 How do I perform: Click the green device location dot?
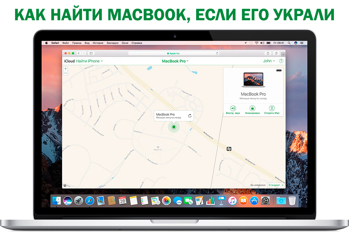(174, 127)
